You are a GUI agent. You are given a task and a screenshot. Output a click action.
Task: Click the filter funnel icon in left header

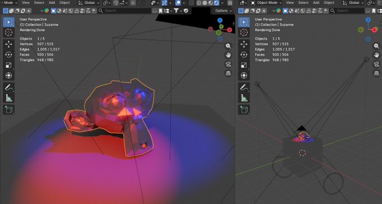click(x=176, y=11)
